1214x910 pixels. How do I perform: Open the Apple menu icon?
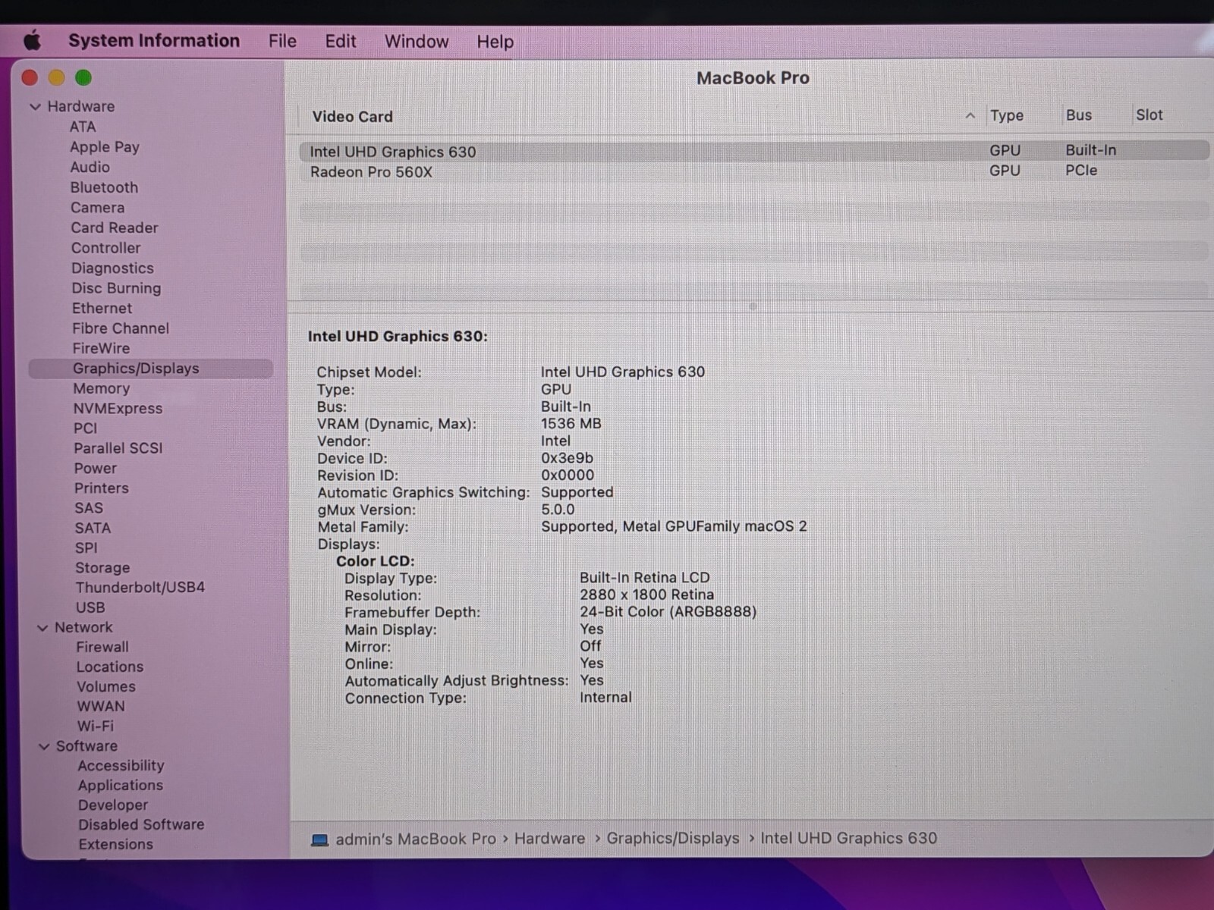click(x=32, y=41)
